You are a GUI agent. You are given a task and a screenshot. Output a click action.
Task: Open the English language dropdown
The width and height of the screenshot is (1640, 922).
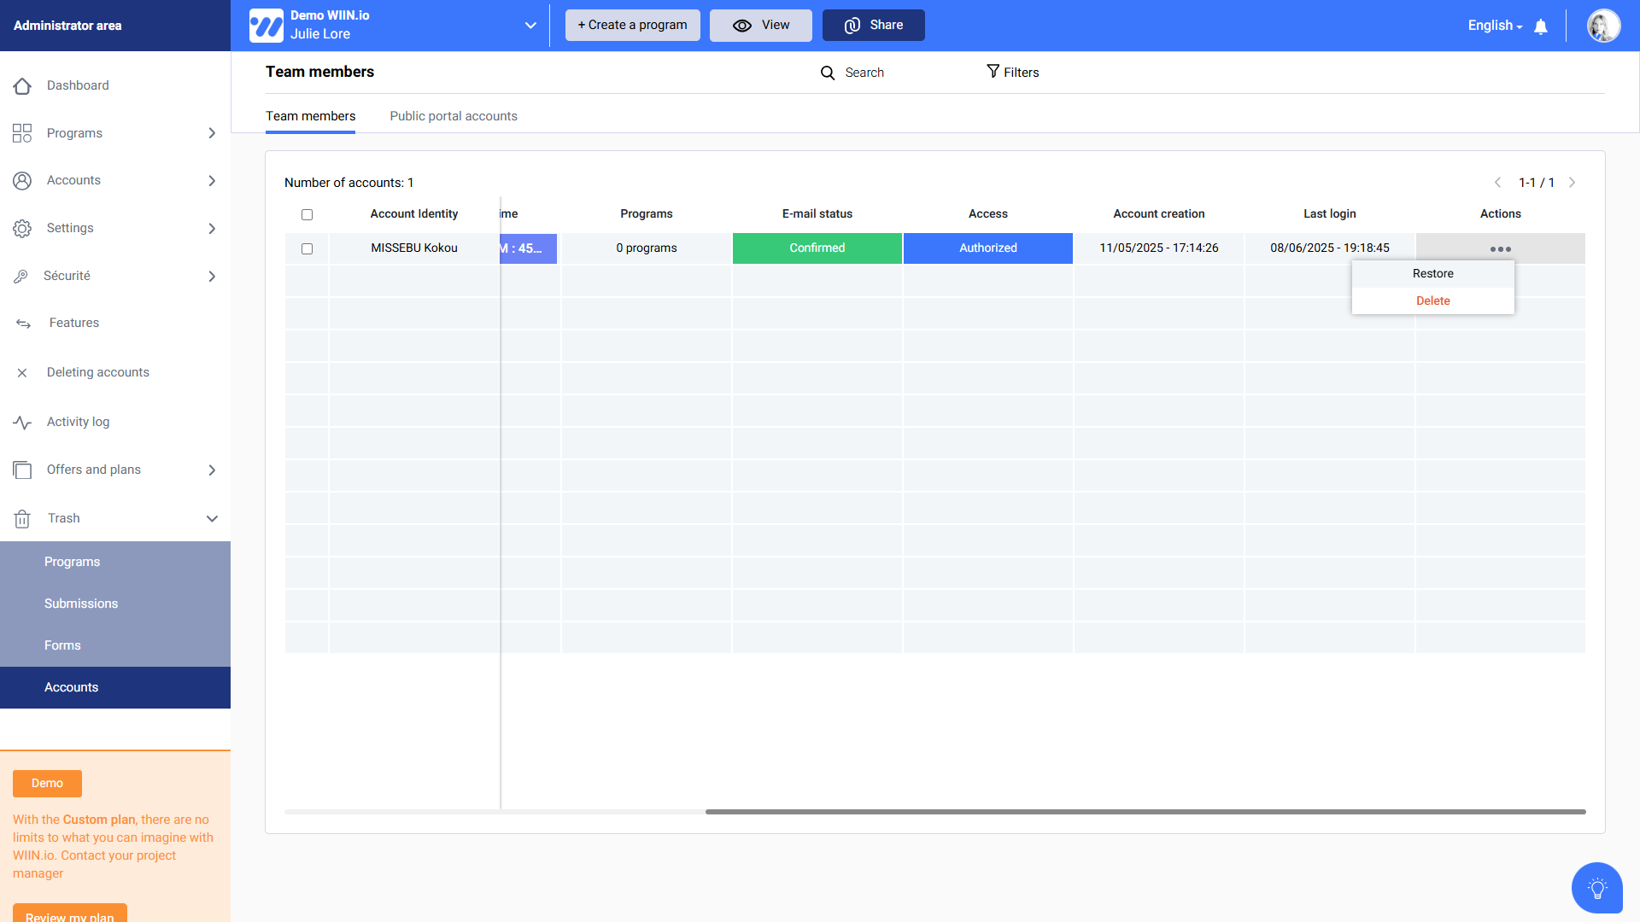1495,26
